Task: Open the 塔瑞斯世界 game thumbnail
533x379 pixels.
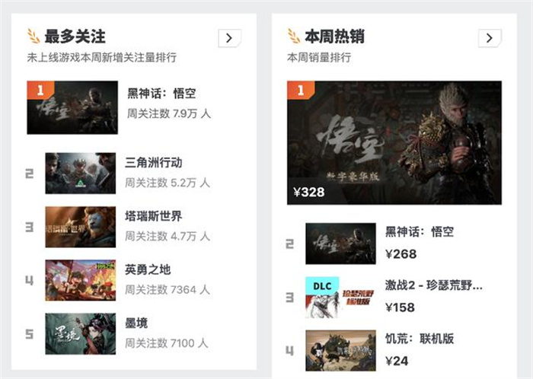Action: pos(81,227)
